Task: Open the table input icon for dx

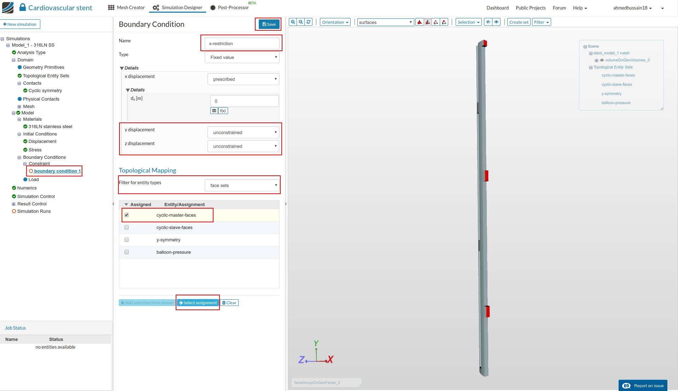Action: (214, 111)
